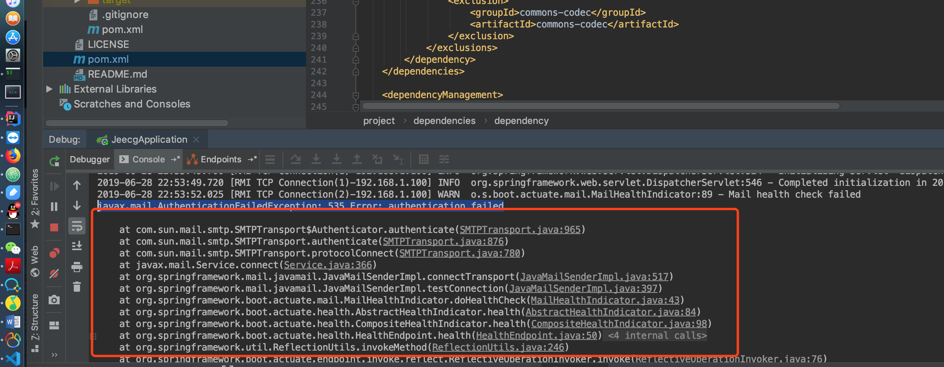Print the console output
This screenshot has width=944, height=367.
coord(77,267)
